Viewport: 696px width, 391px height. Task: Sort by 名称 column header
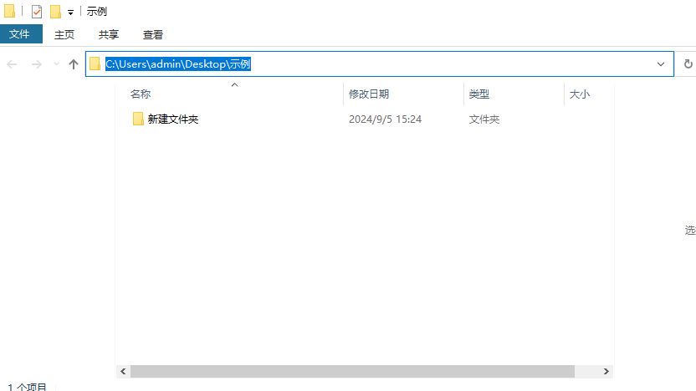coord(141,94)
